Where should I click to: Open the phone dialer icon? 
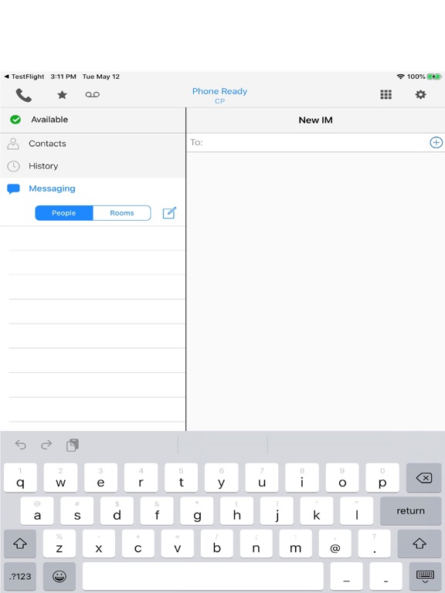click(23, 95)
